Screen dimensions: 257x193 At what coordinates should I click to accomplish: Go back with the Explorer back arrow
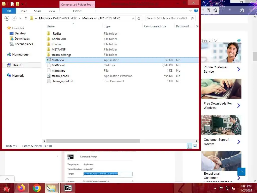pyautogui.click(x=7, y=18)
